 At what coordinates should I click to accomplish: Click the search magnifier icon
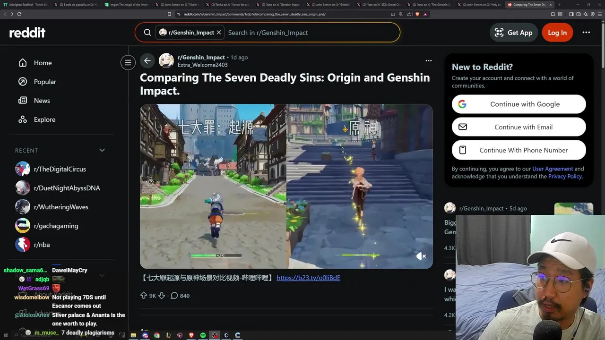147,33
